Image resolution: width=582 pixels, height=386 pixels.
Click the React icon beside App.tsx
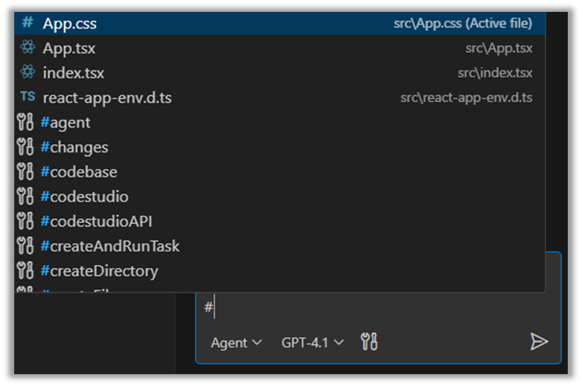click(x=28, y=48)
